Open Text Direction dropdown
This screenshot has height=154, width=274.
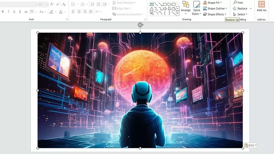coord(124,3)
